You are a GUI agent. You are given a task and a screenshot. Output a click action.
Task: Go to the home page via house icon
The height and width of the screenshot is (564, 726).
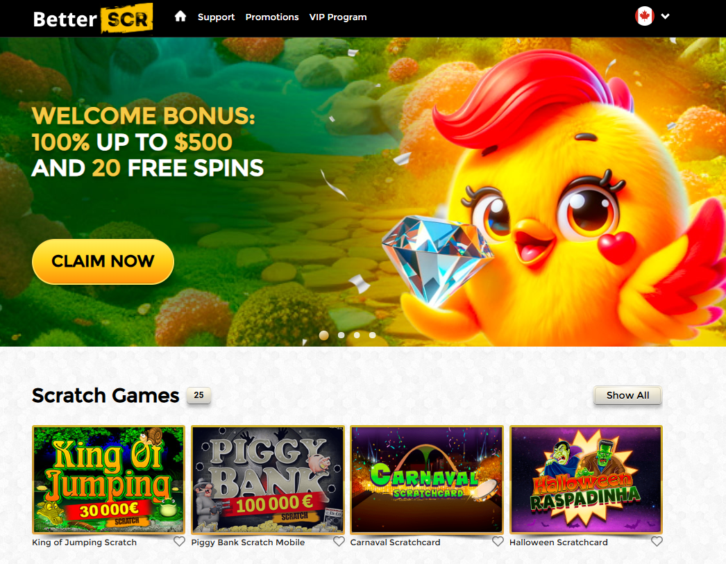(x=180, y=17)
